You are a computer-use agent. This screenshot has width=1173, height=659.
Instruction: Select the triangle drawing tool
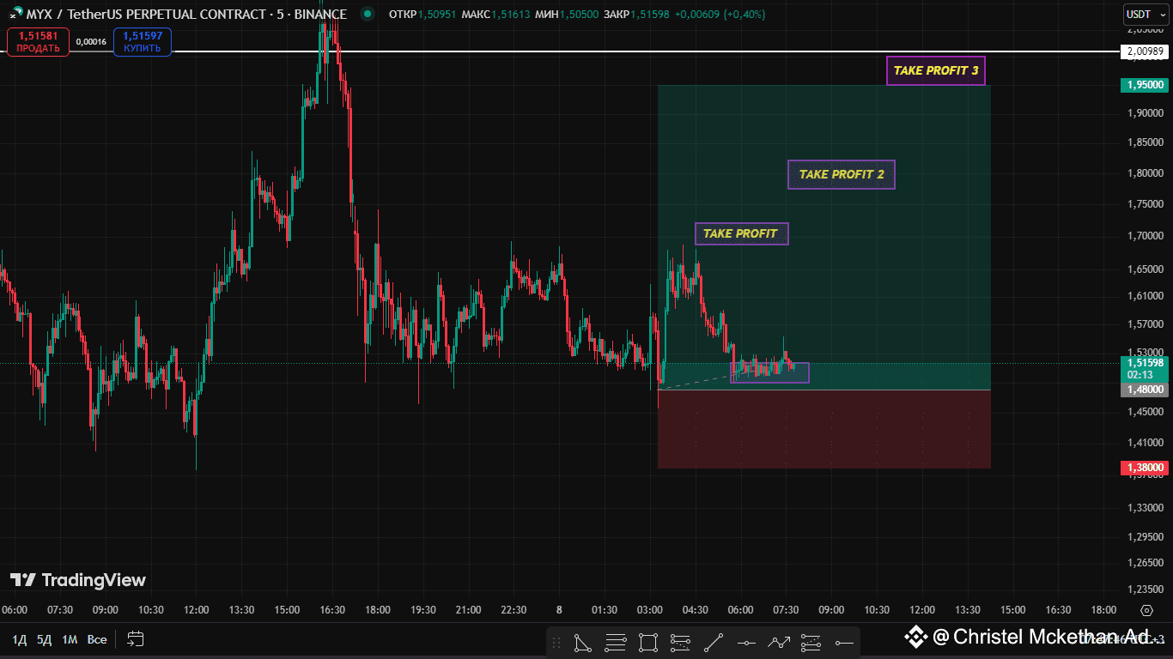click(x=582, y=642)
